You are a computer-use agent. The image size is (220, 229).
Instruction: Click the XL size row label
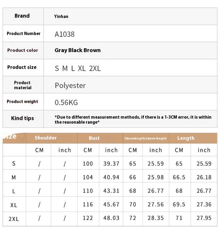(x=14, y=205)
